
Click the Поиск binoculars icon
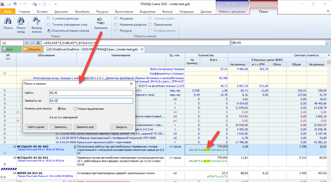point(8,21)
